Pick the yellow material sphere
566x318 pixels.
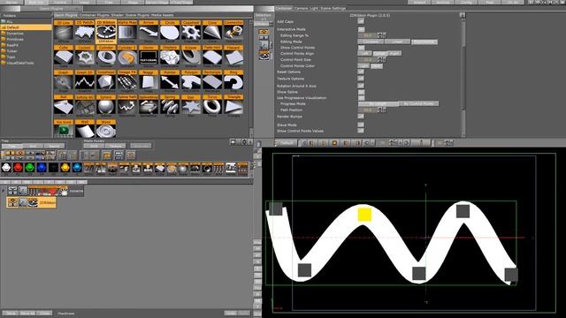(x=65, y=168)
